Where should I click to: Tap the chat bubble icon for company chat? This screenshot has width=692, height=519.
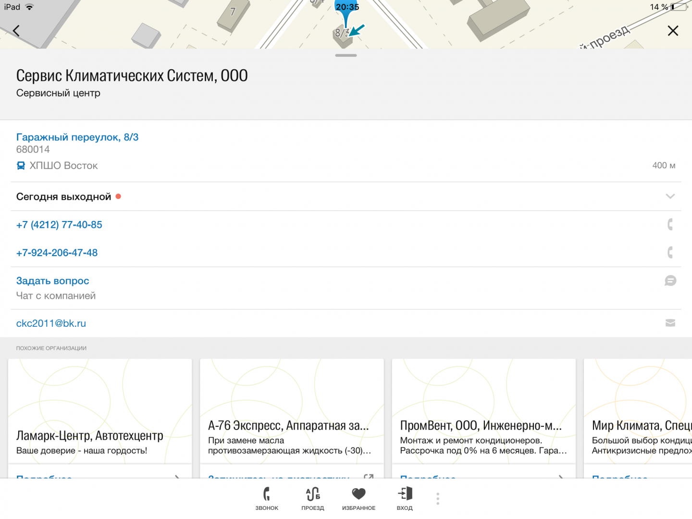(670, 281)
